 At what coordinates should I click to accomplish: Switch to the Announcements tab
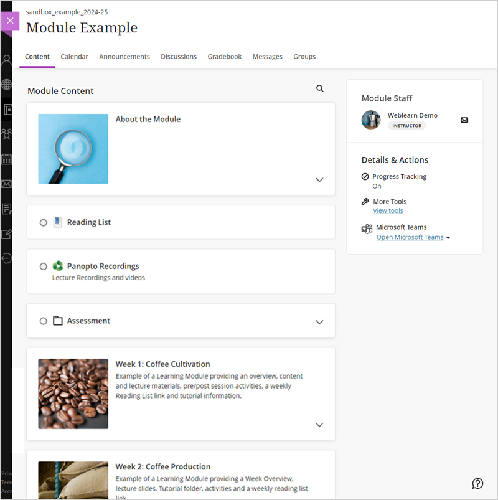point(125,57)
